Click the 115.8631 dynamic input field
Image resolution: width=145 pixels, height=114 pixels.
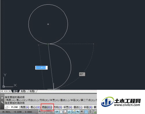point(41,68)
